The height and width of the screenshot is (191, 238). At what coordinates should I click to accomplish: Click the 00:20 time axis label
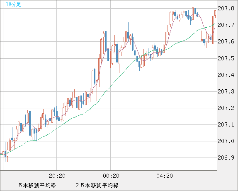point(111,176)
